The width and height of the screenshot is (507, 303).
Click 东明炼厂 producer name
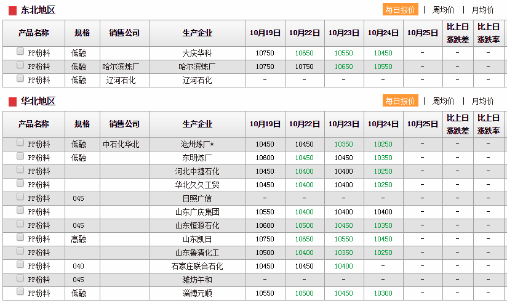coord(198,158)
